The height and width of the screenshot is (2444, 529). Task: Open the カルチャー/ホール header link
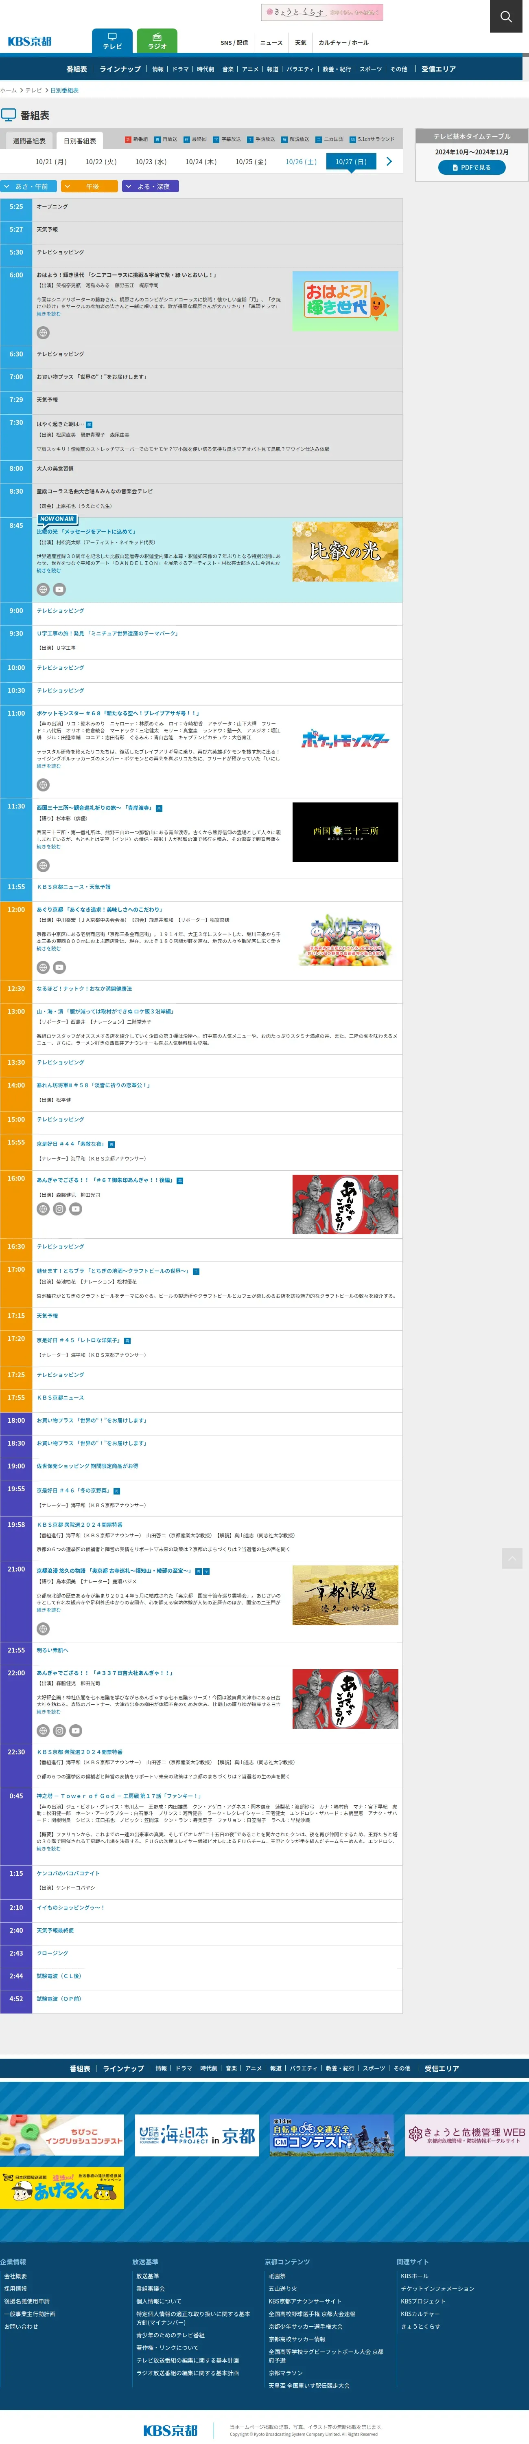[x=343, y=43]
